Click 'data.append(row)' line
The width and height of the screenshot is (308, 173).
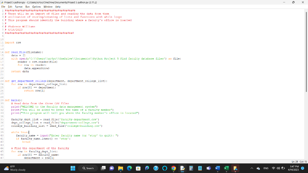pyautogui.click(x=37, y=68)
